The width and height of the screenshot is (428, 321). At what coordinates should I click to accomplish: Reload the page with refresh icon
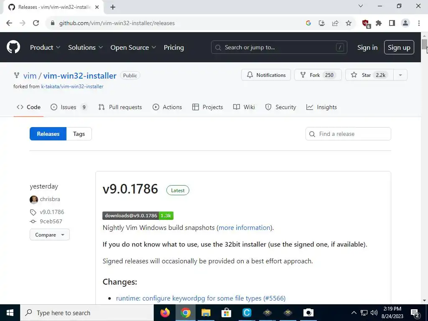click(x=36, y=23)
